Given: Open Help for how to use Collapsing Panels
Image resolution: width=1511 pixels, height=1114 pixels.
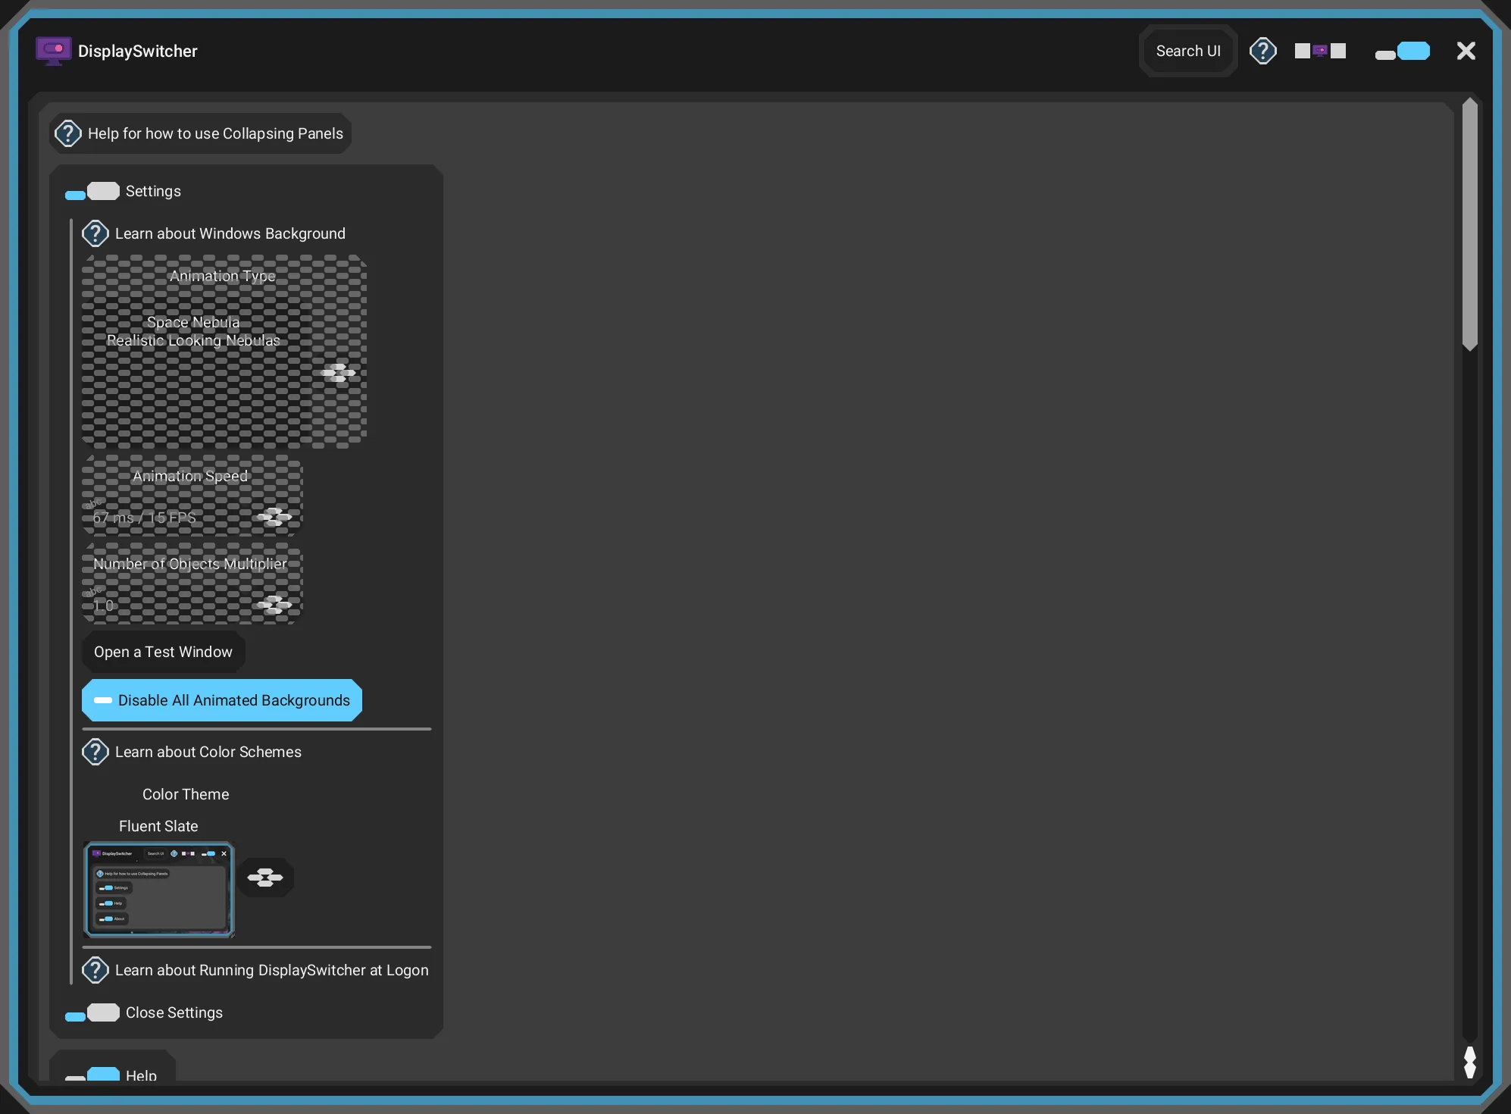Looking at the screenshot, I should (x=200, y=133).
